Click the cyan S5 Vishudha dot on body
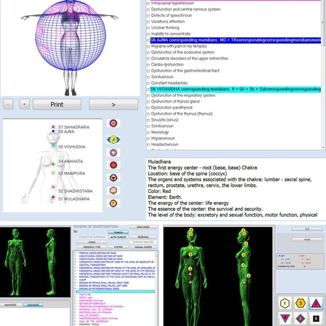Screen dimensions: 326x326 click(53, 146)
